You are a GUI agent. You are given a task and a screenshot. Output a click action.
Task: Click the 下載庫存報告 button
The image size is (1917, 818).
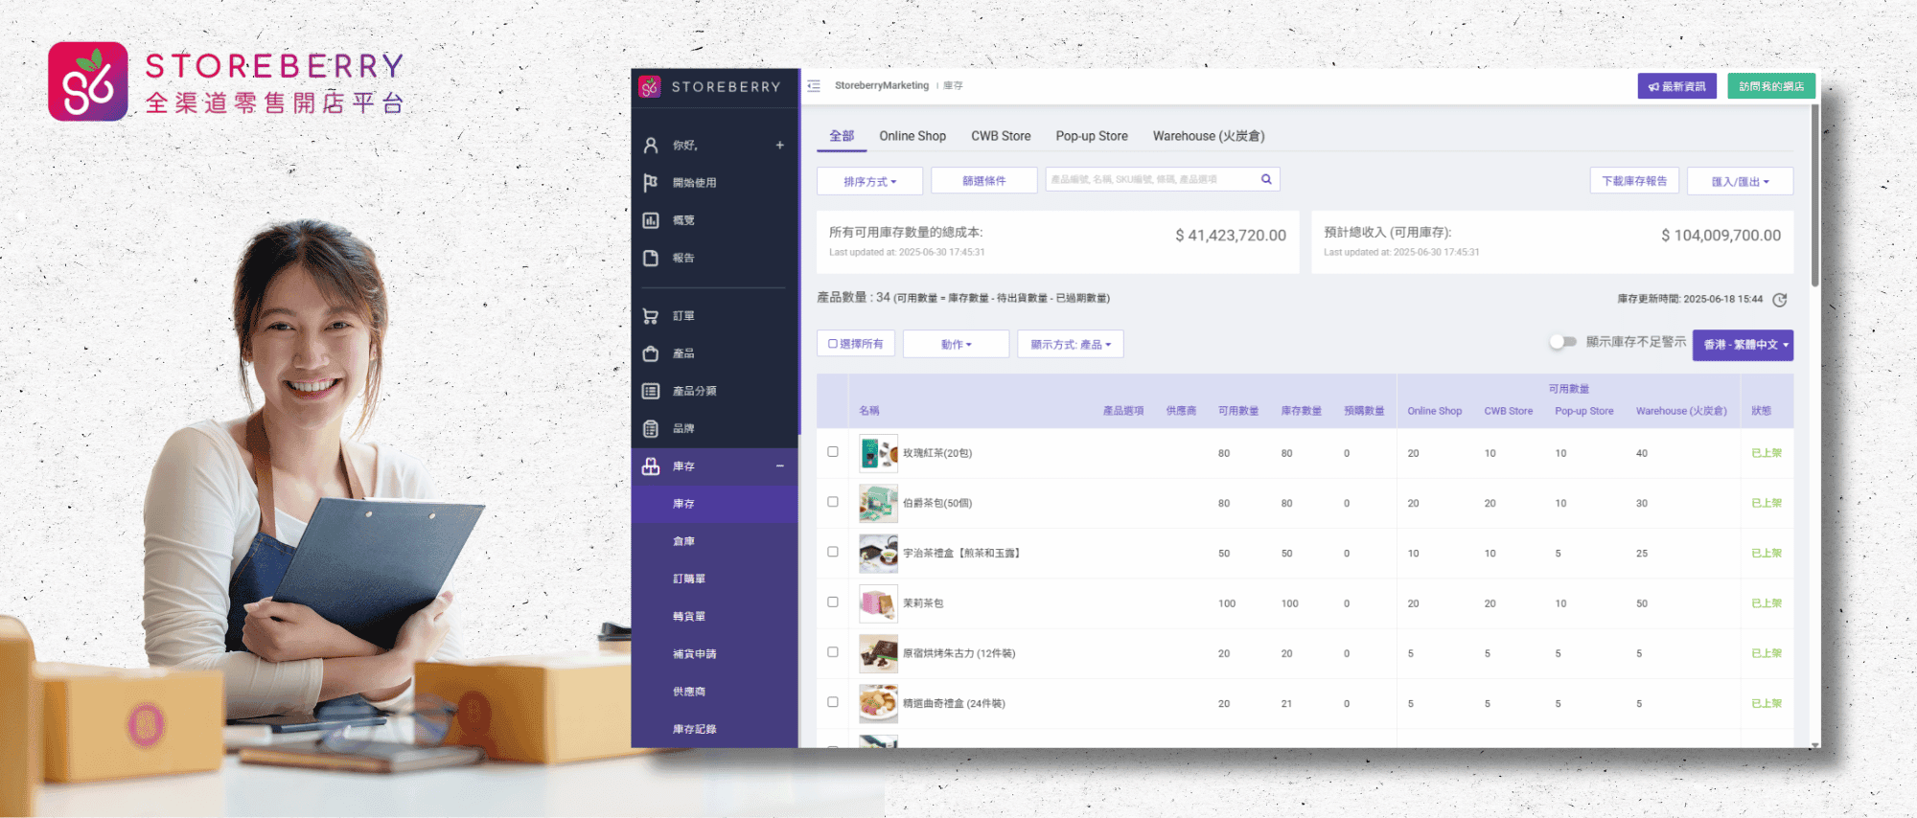click(x=1634, y=181)
